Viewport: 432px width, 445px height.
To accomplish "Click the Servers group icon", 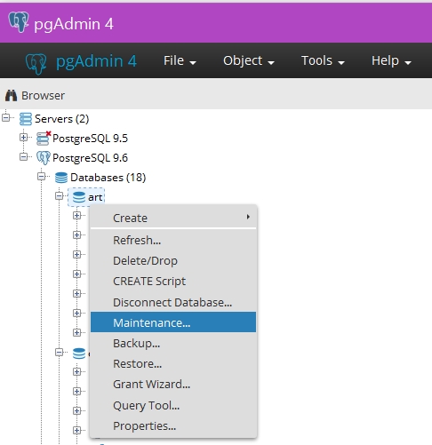I will point(26,119).
